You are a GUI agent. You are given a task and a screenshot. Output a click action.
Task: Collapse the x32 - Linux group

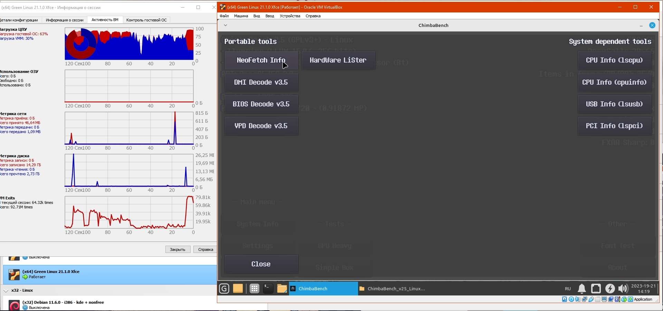[x=6, y=291]
